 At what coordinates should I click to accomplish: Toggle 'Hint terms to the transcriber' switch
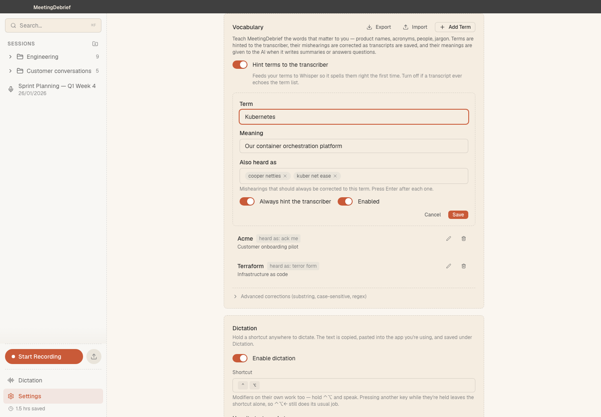tap(240, 65)
